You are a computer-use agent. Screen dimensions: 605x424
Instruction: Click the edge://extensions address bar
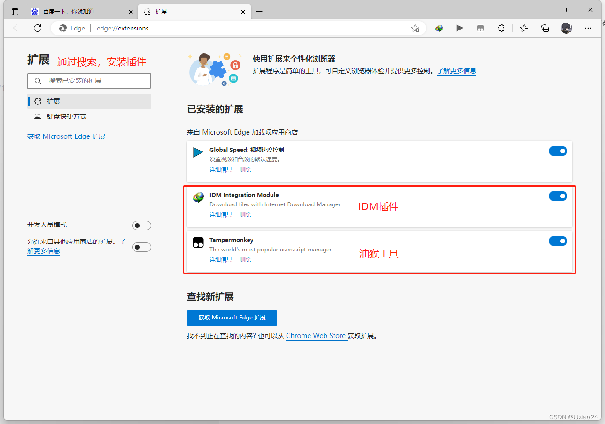point(238,28)
